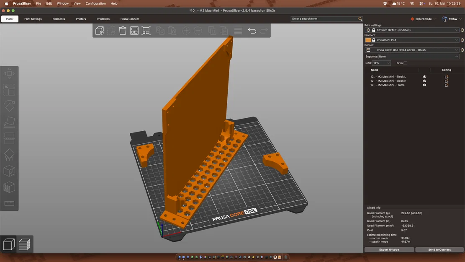Open the Apple menu
The image size is (465, 262).
click(x=6, y=4)
